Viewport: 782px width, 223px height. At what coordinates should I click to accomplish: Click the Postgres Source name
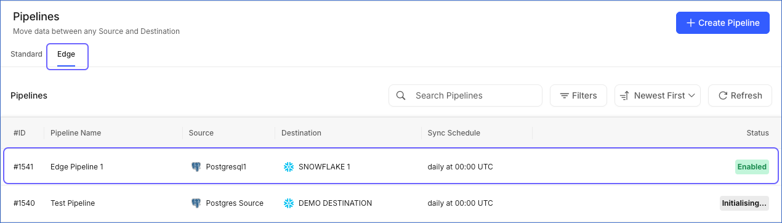235,203
